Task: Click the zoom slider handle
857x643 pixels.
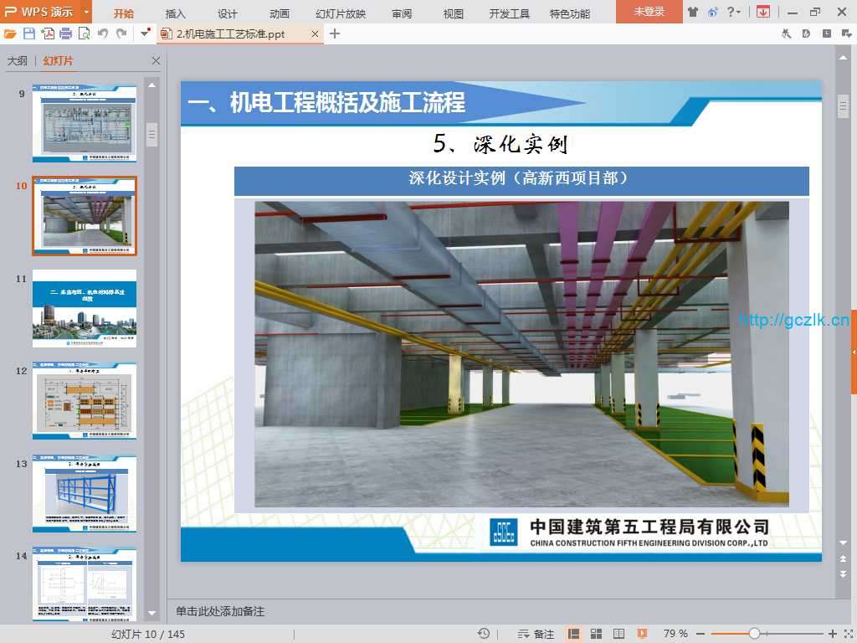Action: point(754,634)
